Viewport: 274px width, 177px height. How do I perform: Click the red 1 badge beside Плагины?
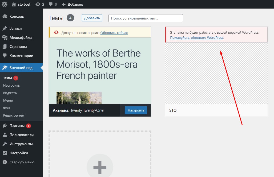[29, 126]
